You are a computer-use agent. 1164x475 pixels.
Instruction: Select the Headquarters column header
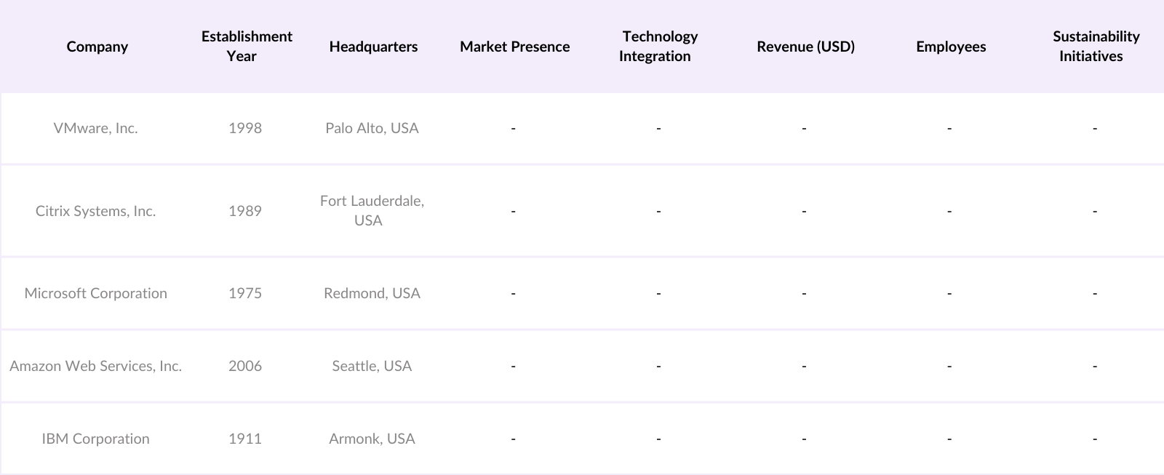point(373,47)
